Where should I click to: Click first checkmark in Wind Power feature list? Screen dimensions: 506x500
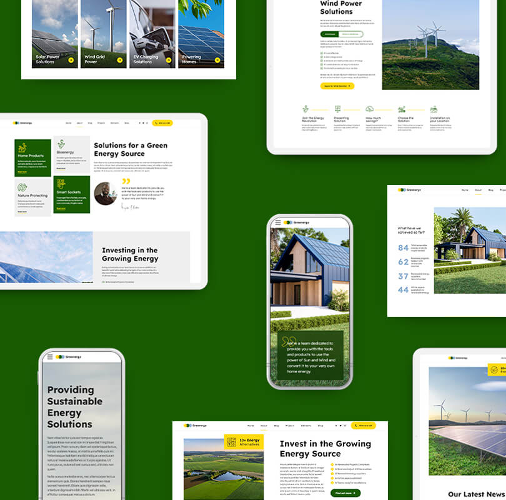[322, 53]
